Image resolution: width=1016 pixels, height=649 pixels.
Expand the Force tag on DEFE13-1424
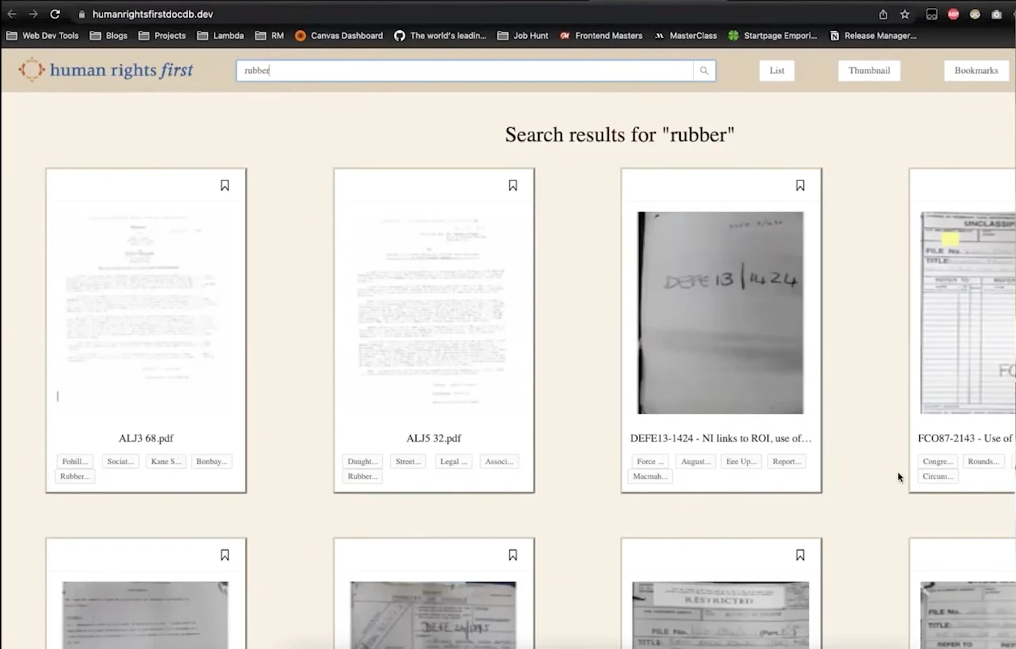[649, 461]
